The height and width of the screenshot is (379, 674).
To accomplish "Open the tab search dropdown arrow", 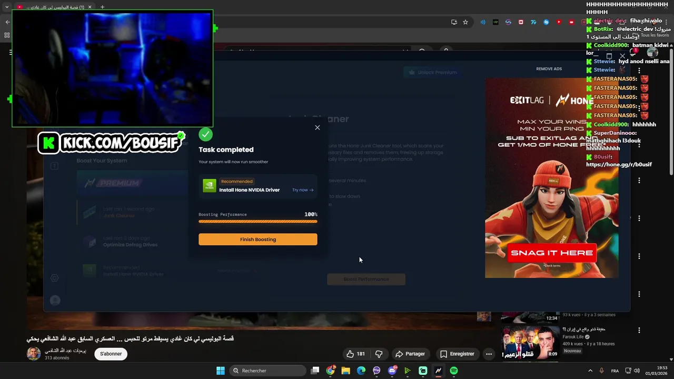I will click(7, 7).
